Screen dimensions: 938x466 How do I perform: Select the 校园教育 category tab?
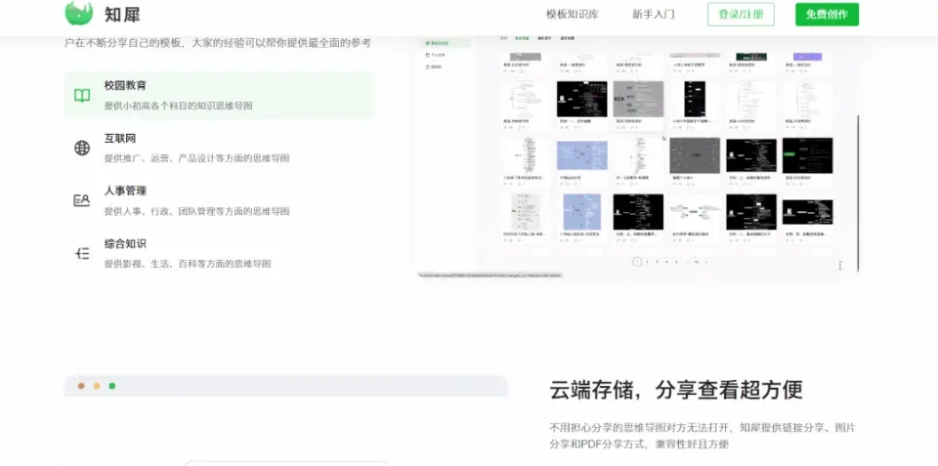pyautogui.click(x=220, y=95)
